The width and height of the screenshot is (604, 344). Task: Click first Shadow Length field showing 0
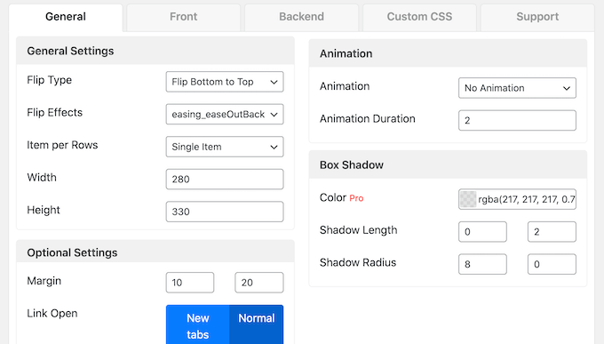482,232
